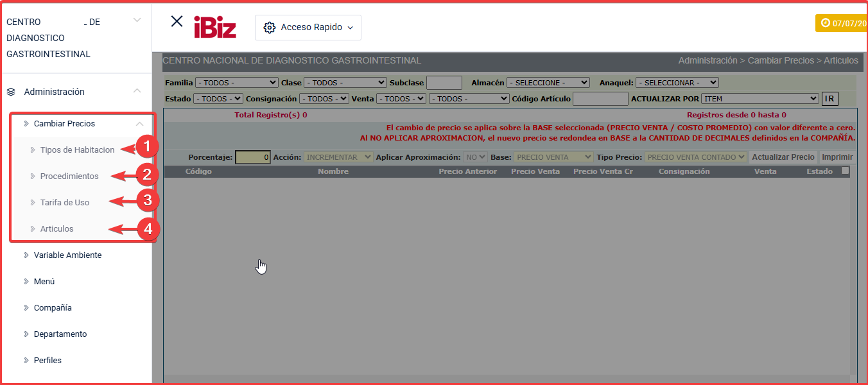Open Compañía menu item
This screenshot has height=385, width=868.
[53, 307]
